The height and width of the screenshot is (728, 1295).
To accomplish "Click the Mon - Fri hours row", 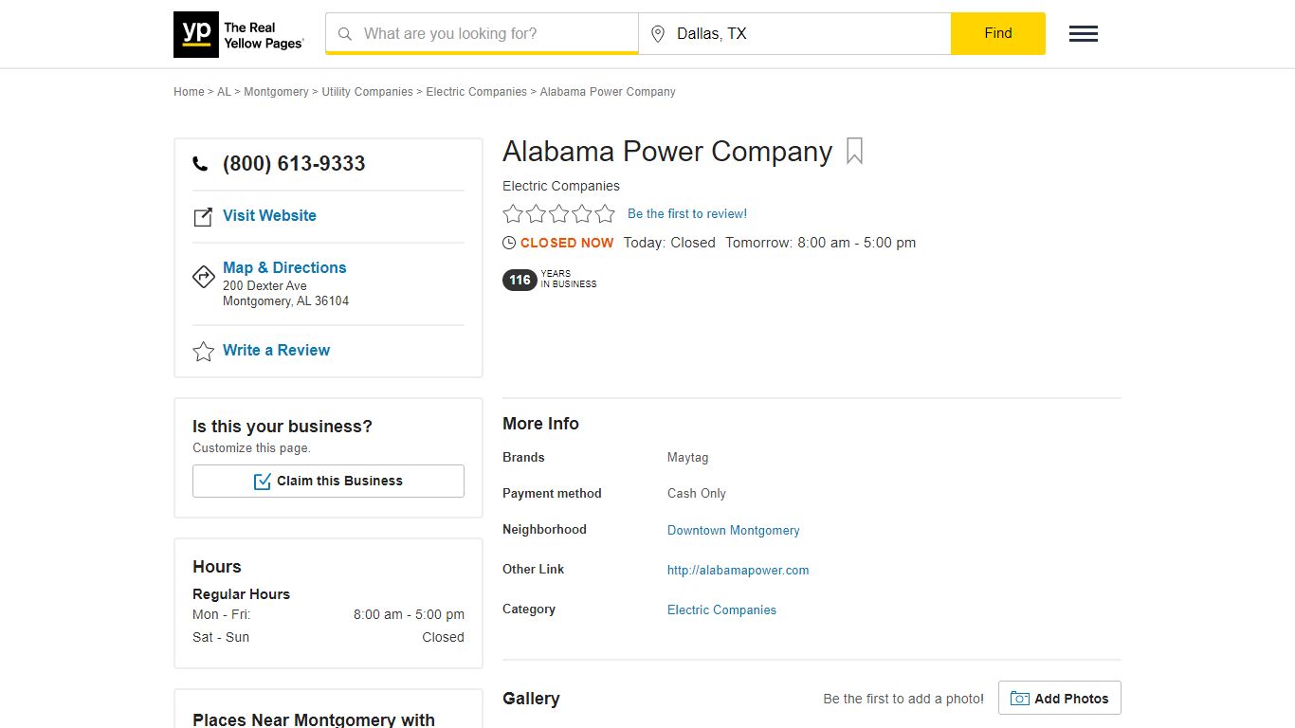I will click(328, 615).
